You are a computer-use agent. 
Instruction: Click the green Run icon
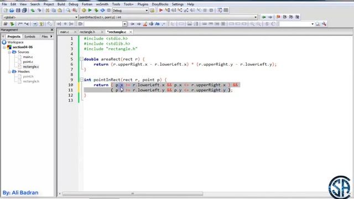[x=90, y=11]
